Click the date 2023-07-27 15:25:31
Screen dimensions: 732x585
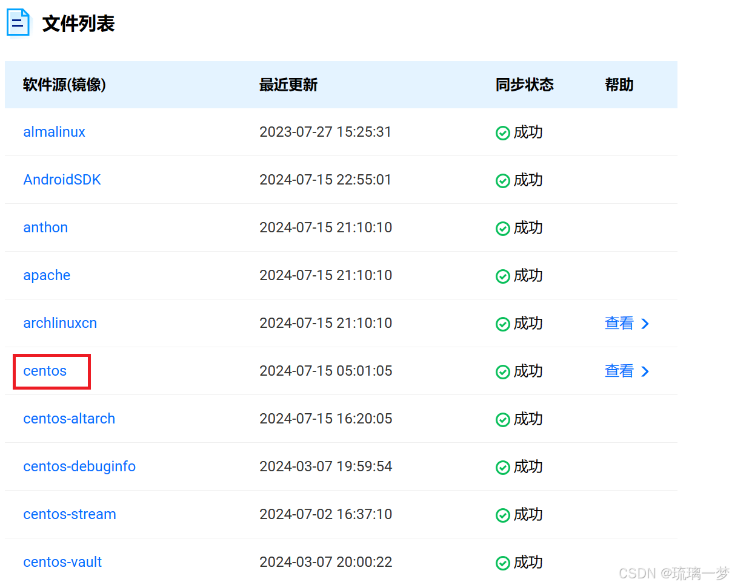click(325, 132)
